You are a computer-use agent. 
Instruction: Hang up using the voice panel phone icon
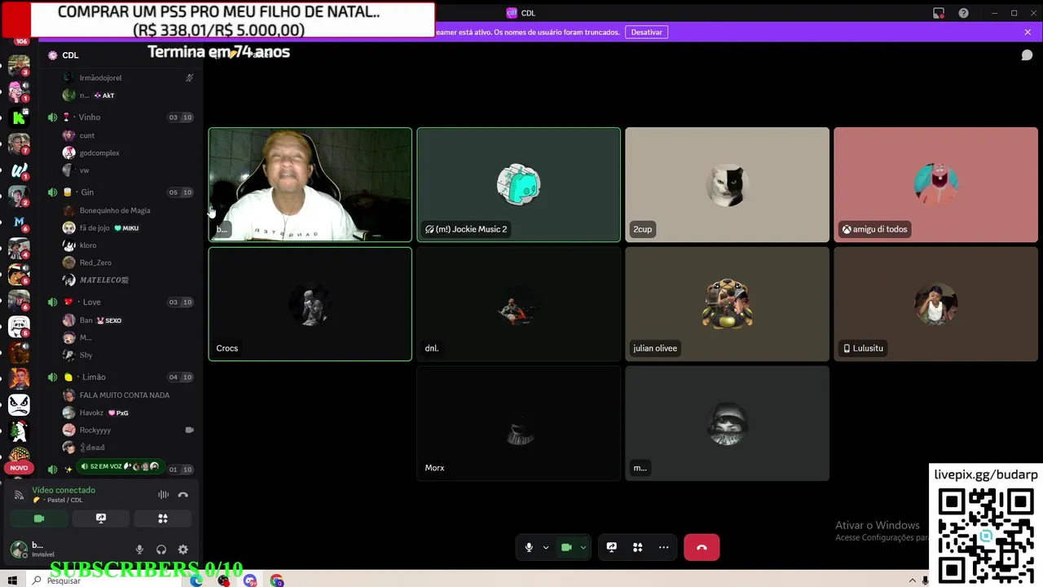(x=183, y=495)
